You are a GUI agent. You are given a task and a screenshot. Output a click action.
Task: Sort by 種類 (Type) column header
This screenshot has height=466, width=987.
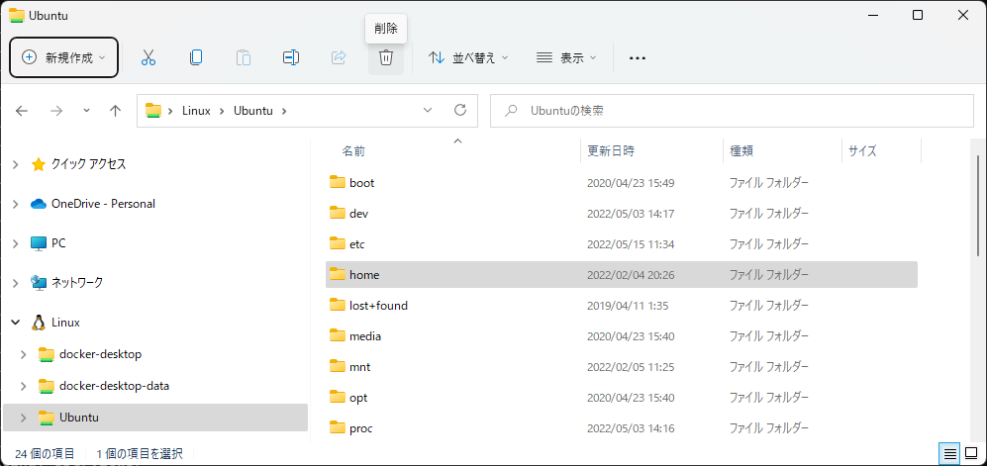pos(741,151)
